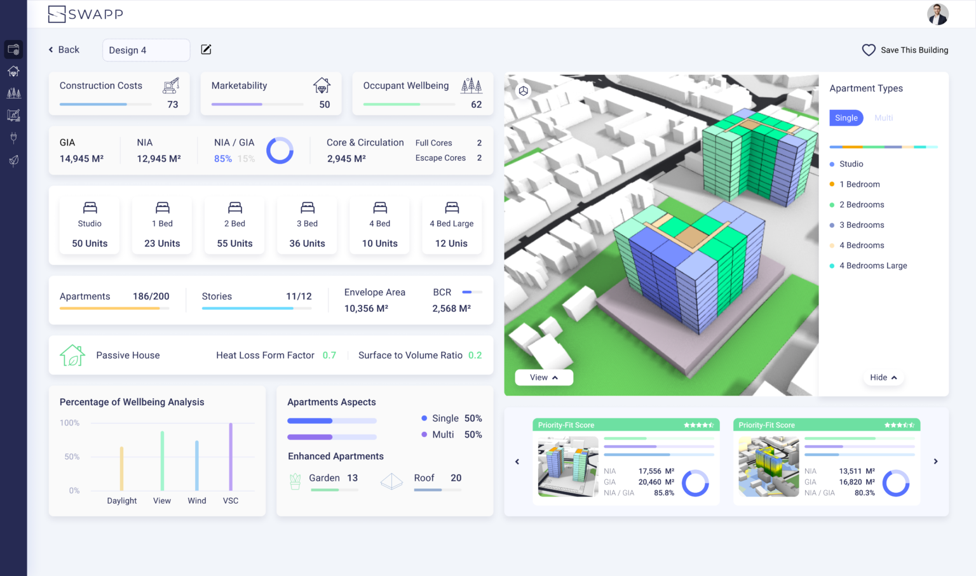Screen dimensions: 976x576
Task: Toggle apartment types to Single
Action: pyautogui.click(x=846, y=118)
